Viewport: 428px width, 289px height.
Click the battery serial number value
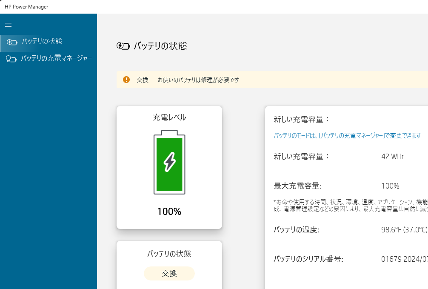(x=404, y=259)
